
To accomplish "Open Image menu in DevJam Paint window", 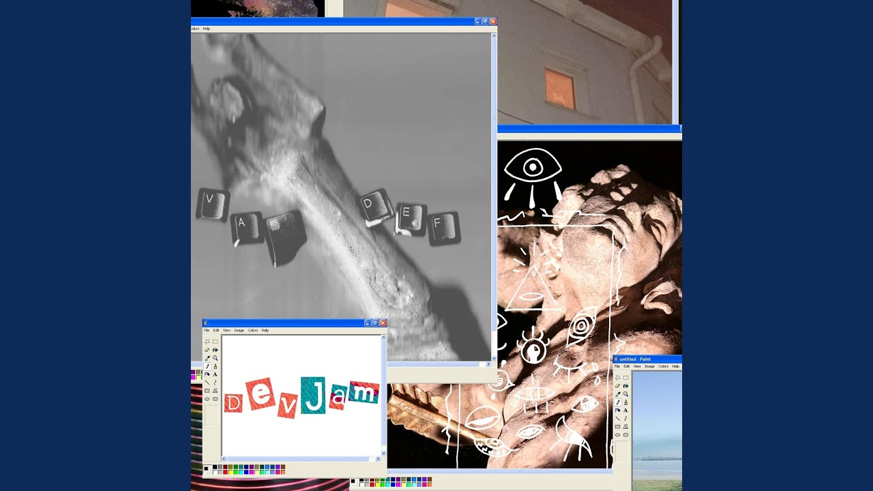I will (x=239, y=330).
